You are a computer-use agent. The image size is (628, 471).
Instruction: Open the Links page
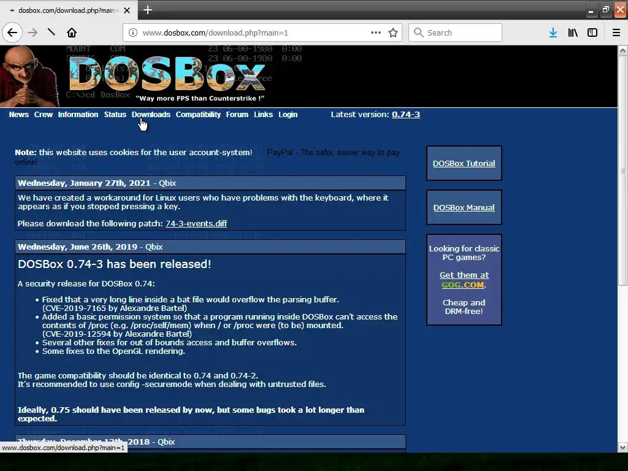[x=263, y=115]
